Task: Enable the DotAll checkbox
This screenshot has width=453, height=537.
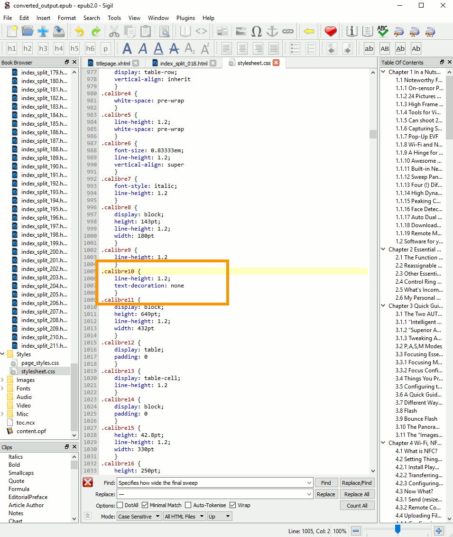Action: 120,505
